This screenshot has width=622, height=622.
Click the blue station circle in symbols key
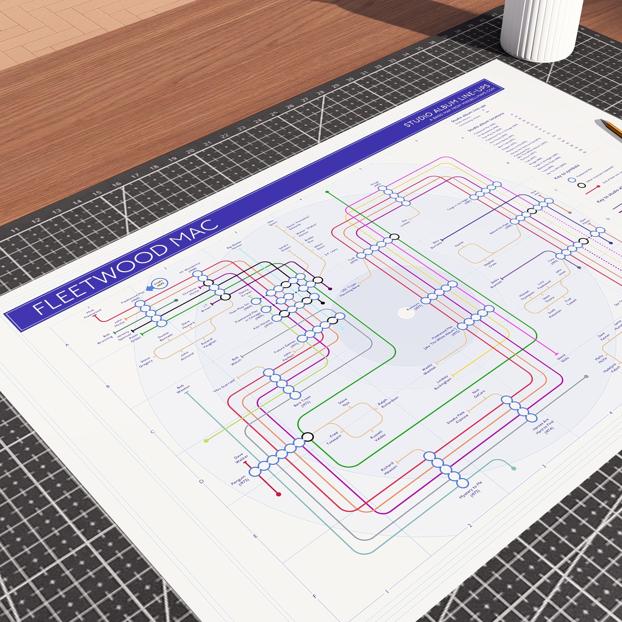point(572,180)
